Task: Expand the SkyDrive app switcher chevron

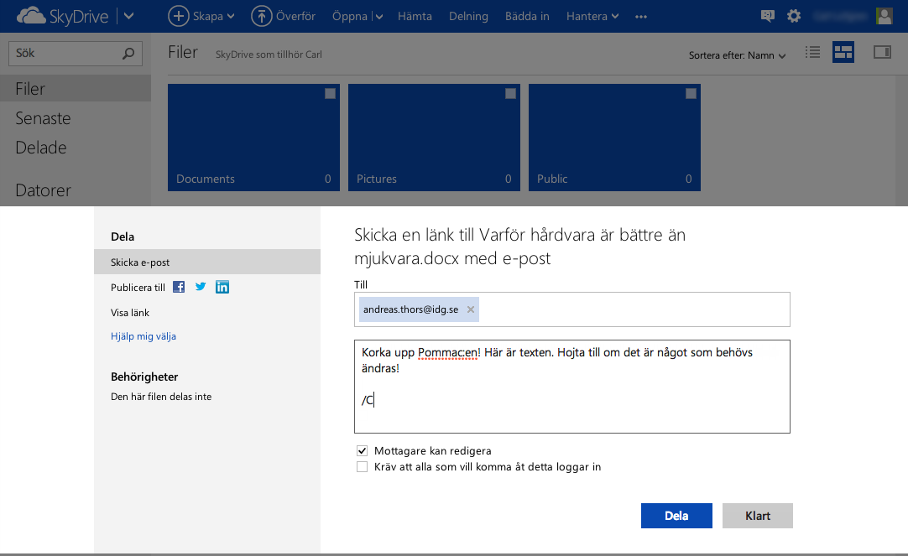Action: (x=128, y=16)
